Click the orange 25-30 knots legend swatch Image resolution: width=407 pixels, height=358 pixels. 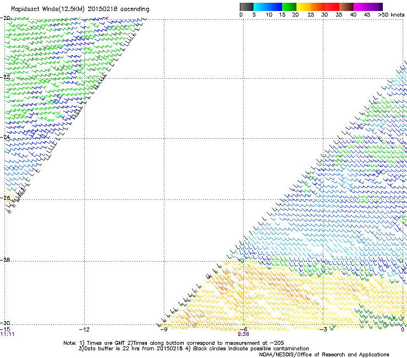pyautogui.click(x=318, y=7)
